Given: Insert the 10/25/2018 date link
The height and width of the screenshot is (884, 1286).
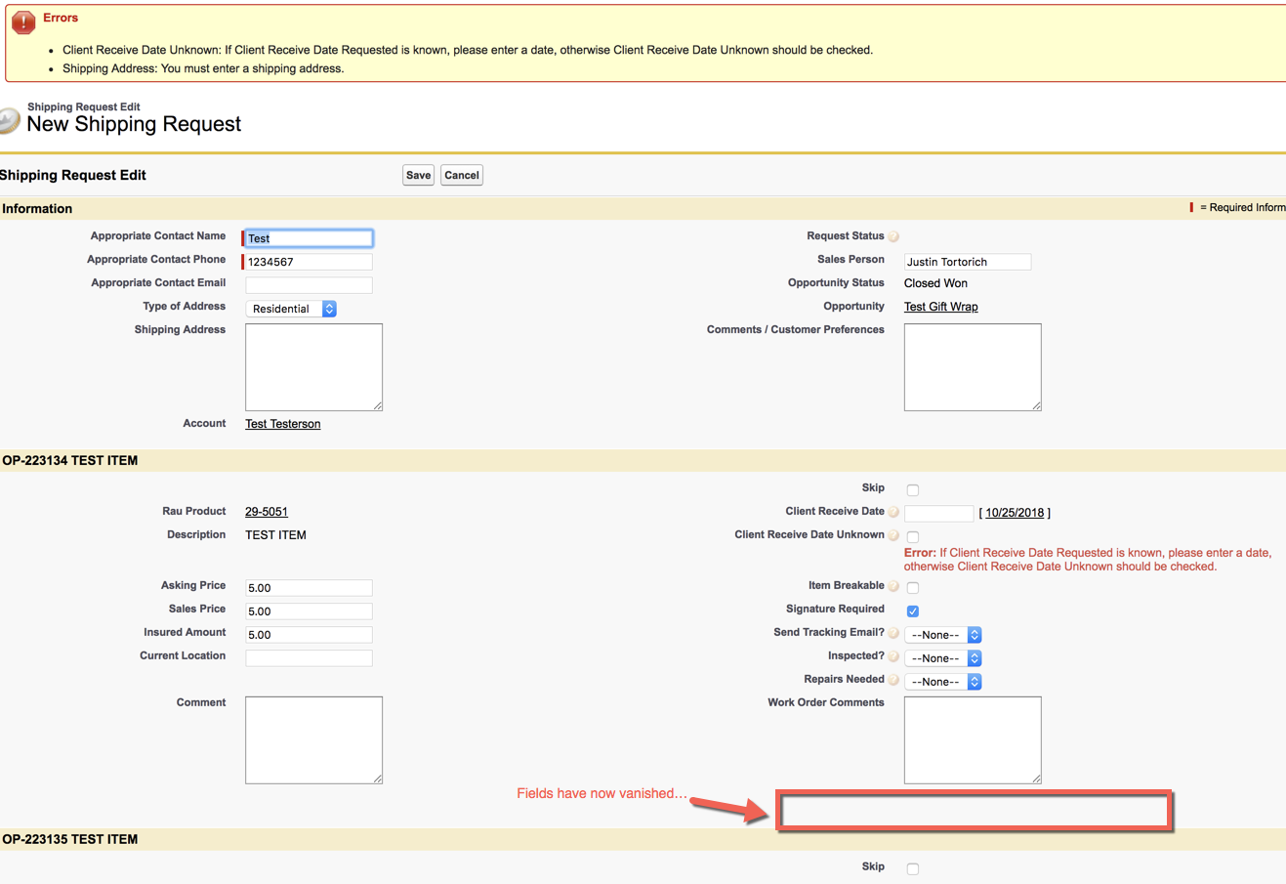Looking at the screenshot, I should click(1015, 513).
